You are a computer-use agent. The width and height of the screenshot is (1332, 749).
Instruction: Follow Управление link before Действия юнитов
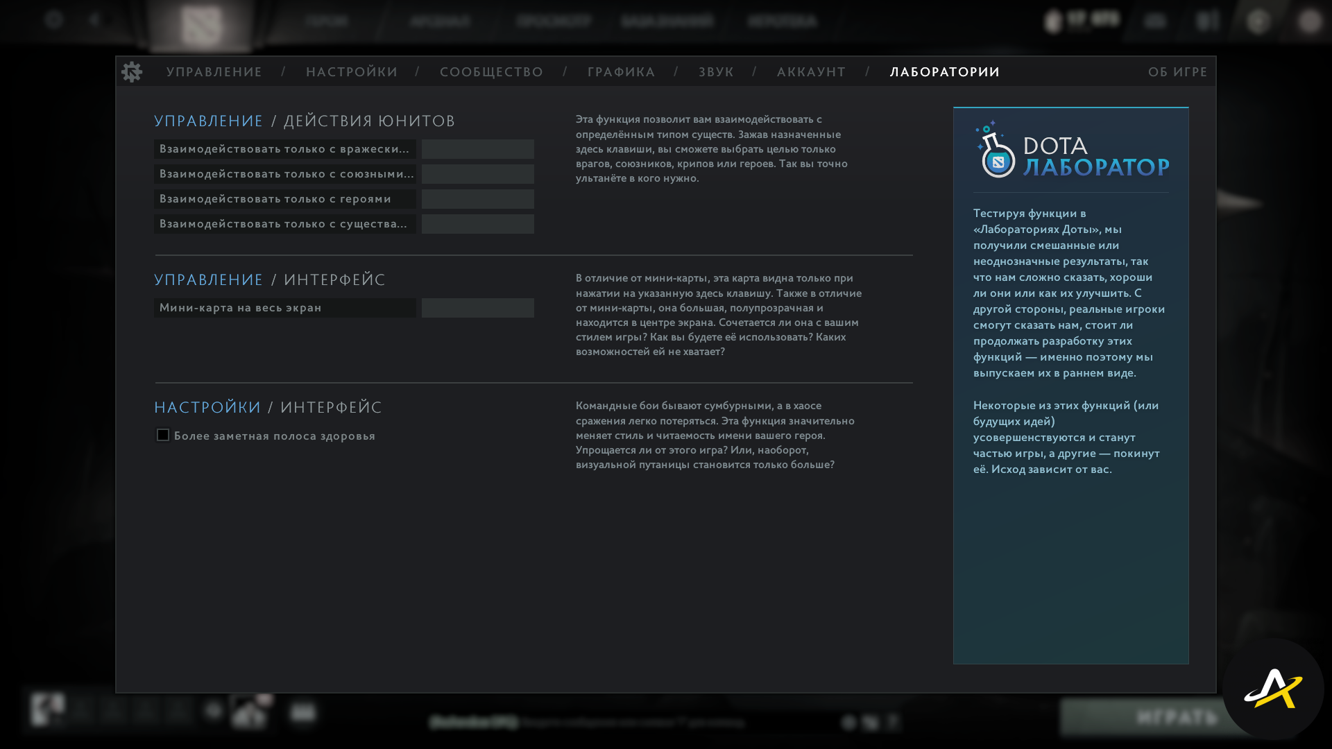(209, 121)
